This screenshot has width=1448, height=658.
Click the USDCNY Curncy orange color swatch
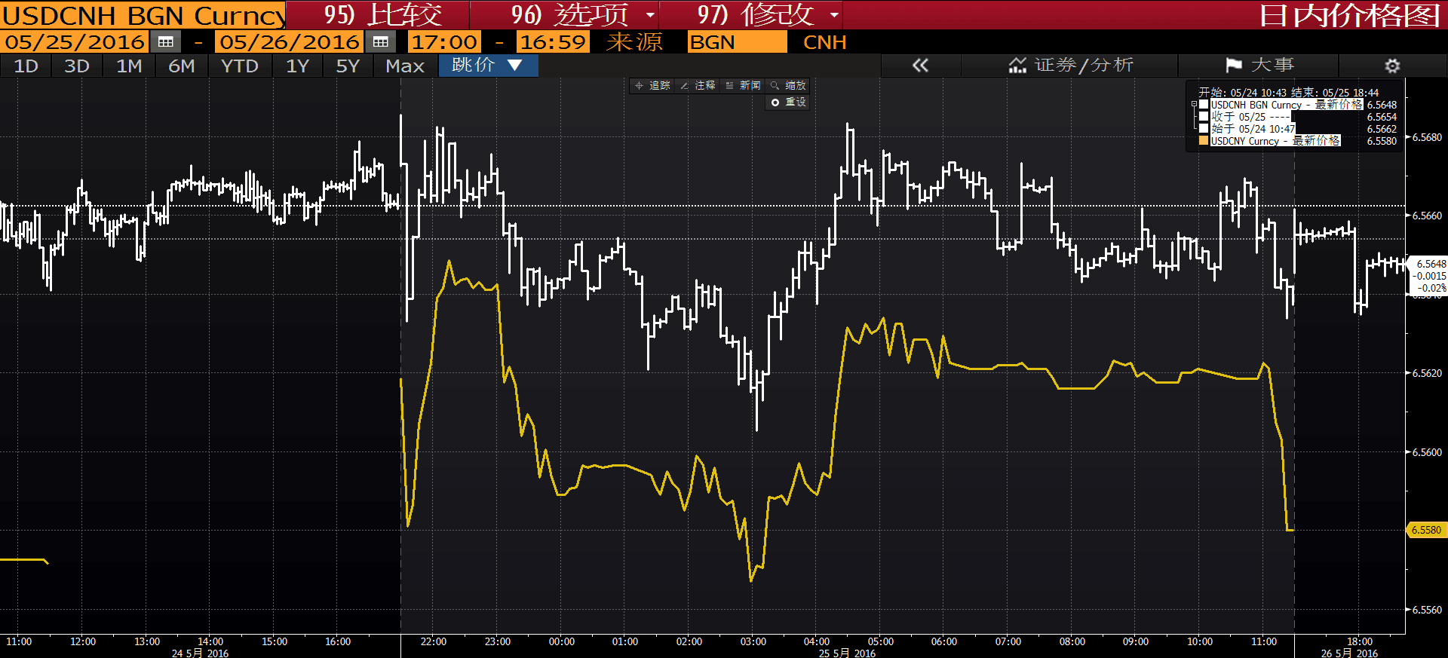tap(1204, 141)
